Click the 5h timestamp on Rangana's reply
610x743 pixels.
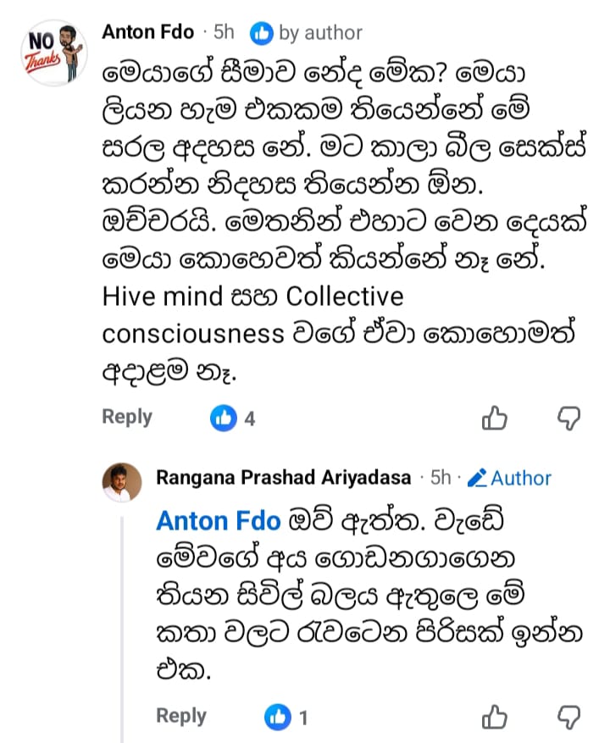[440, 478]
